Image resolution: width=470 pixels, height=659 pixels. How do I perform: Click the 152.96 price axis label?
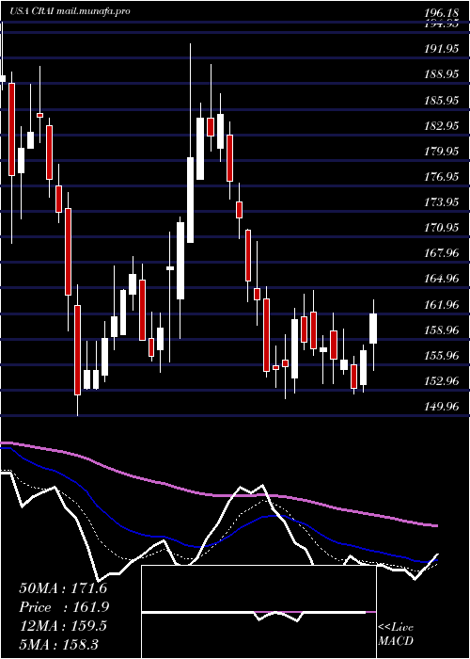coord(441,381)
